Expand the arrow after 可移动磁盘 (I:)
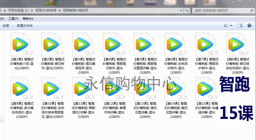 (x=32, y=10)
